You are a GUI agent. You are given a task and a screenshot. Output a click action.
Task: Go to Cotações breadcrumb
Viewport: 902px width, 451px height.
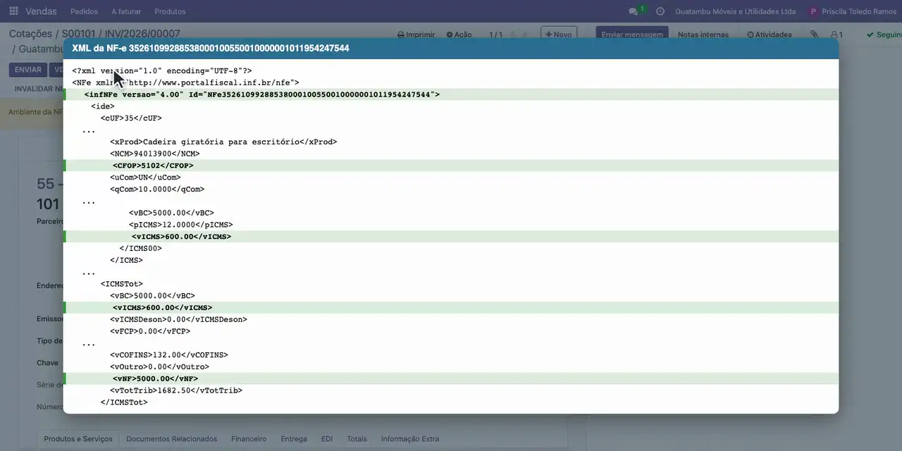coord(30,34)
